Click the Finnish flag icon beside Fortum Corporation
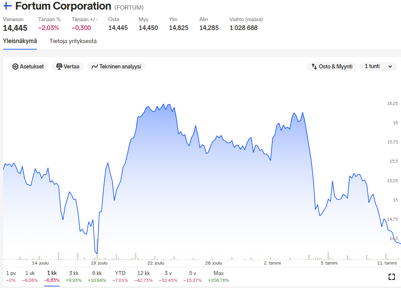The width and height of the screenshot is (401, 288). tap(7, 7)
